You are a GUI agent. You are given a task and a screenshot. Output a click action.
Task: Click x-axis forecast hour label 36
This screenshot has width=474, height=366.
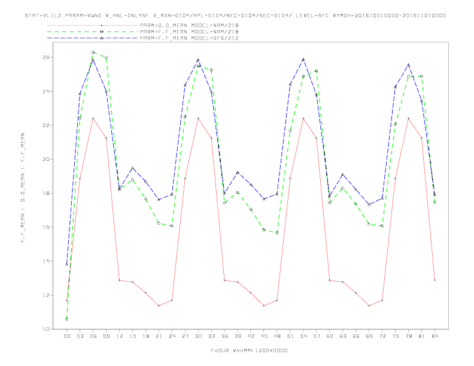[x=224, y=336]
